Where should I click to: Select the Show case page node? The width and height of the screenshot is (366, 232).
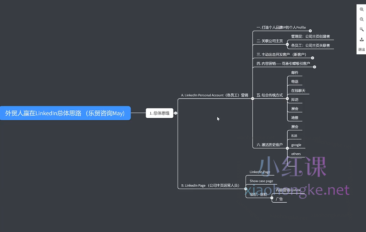click(x=261, y=181)
